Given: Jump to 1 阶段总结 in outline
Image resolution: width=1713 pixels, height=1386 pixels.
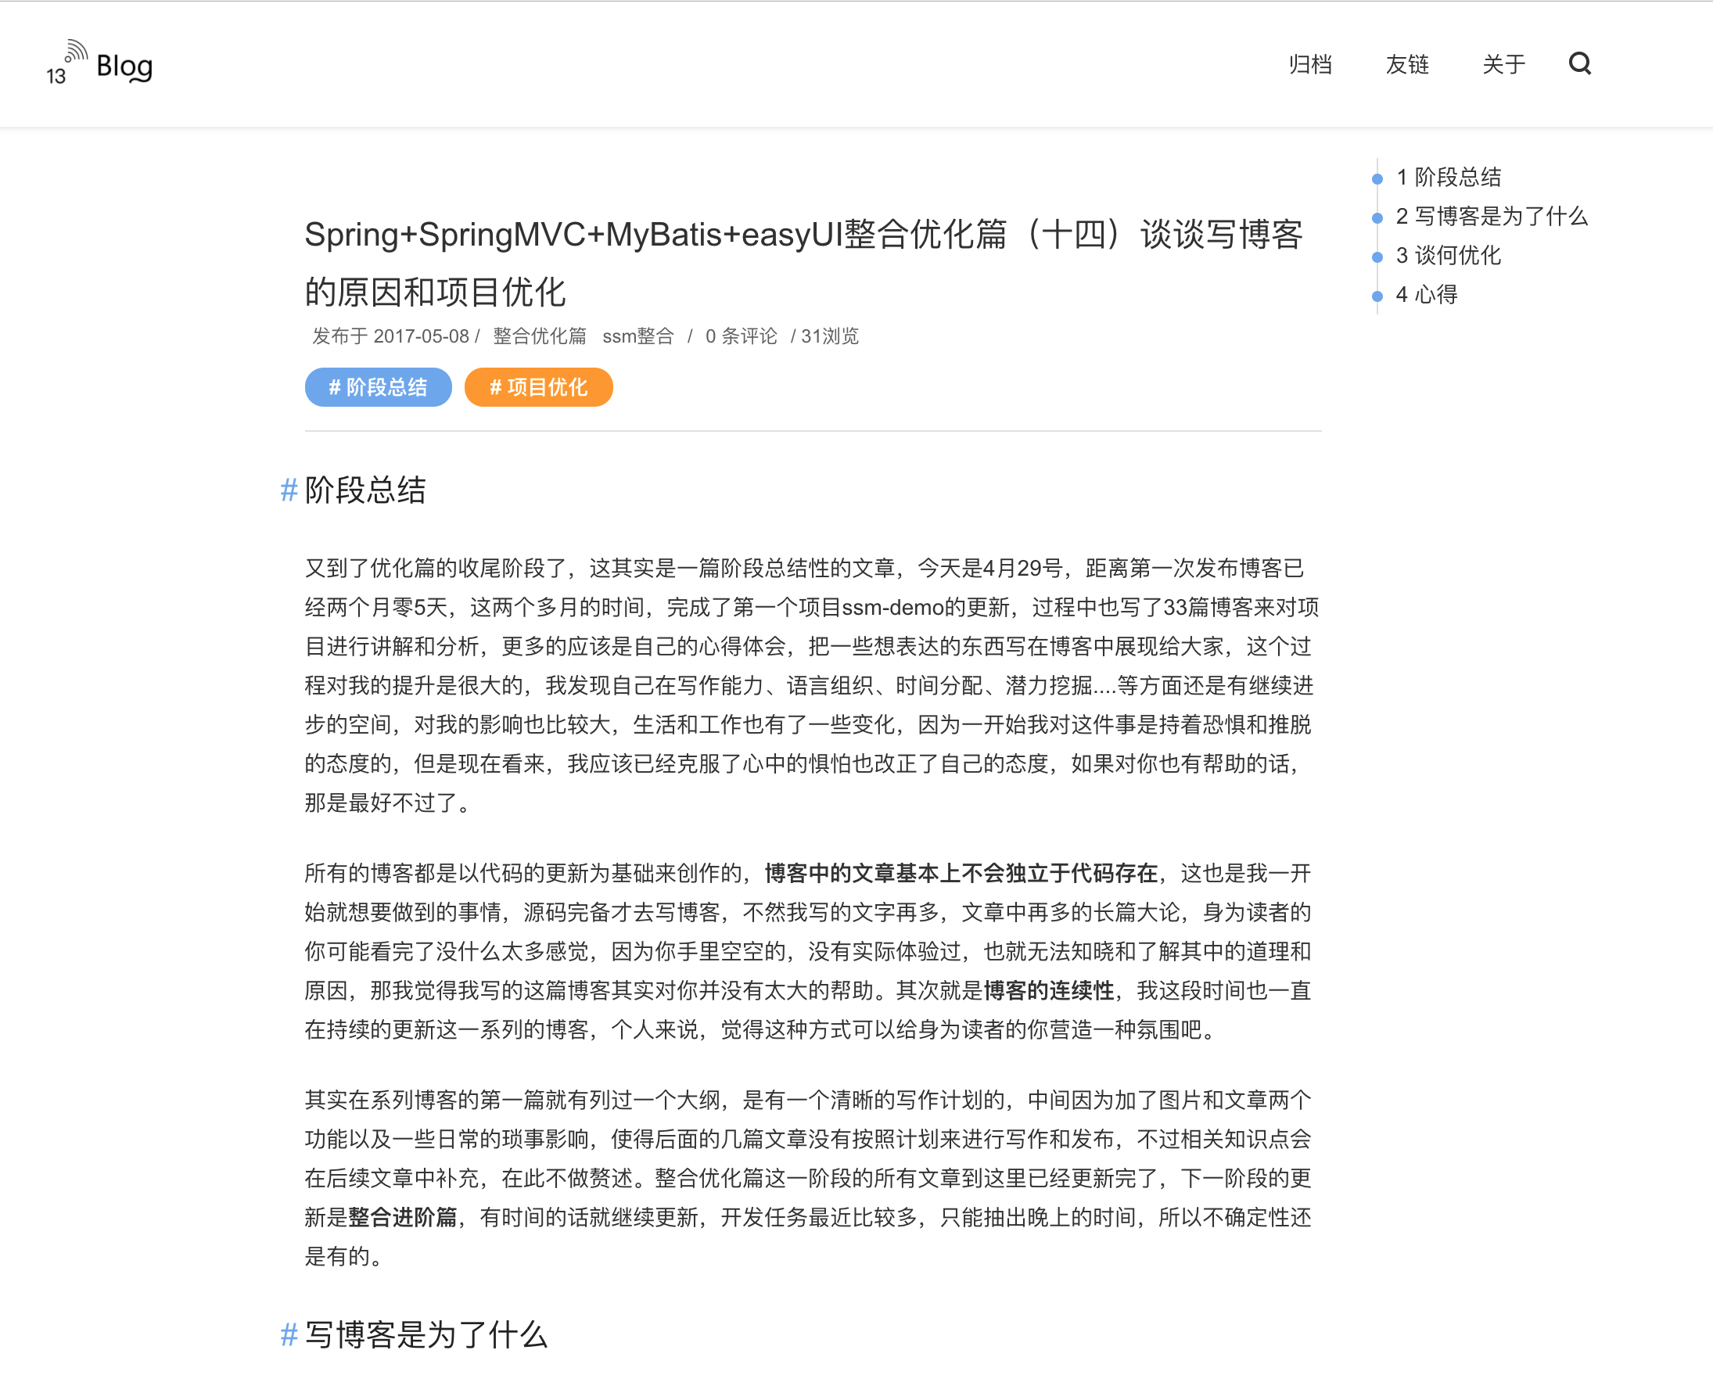Looking at the screenshot, I should click(x=1448, y=178).
